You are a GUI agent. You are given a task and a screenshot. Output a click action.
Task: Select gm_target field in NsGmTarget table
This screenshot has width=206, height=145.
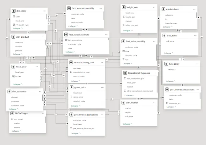[x=18, y=119]
